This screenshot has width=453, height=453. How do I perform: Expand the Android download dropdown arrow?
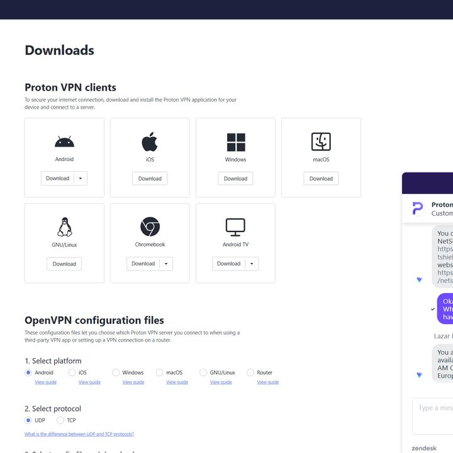(81, 178)
